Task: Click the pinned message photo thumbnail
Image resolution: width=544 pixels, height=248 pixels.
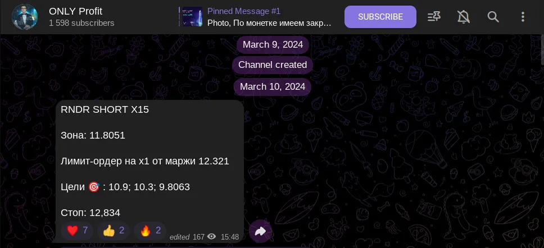Action: [x=193, y=17]
